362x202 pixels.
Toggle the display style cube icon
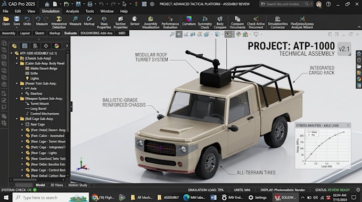pos(217,35)
